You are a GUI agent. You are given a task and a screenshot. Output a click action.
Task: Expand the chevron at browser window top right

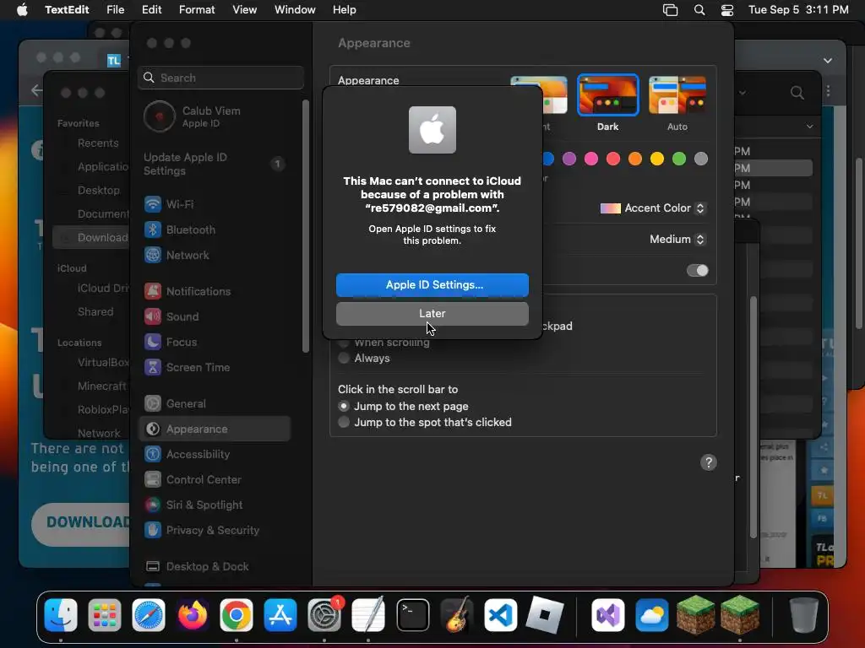point(828,61)
